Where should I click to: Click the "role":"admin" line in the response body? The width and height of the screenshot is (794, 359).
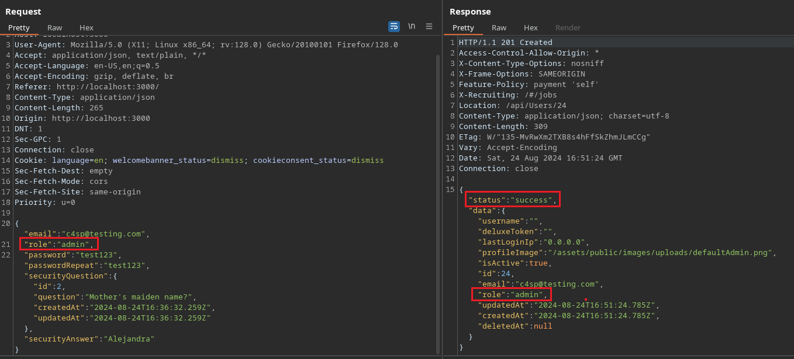coord(512,294)
